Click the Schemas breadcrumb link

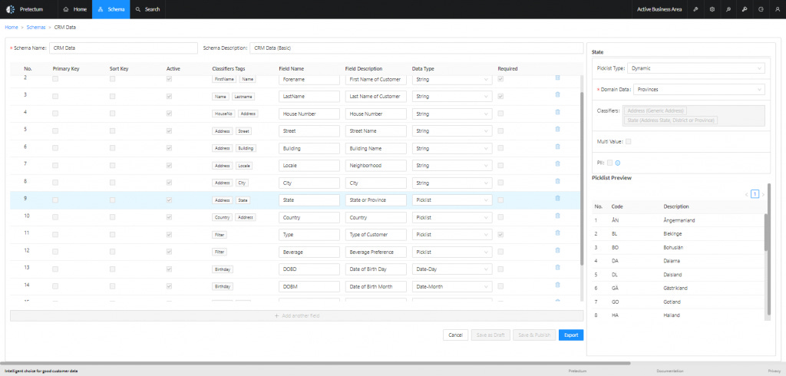[x=36, y=27]
